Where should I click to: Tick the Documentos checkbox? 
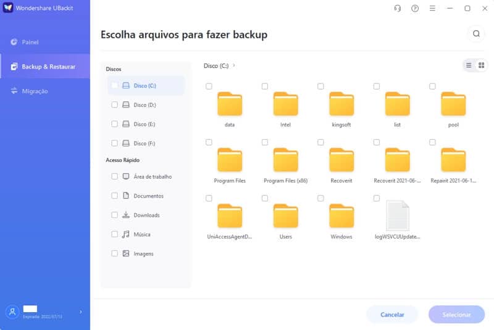tap(114, 196)
